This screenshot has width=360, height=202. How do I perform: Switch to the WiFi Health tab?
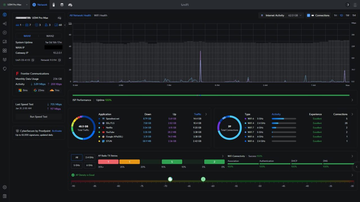click(100, 15)
